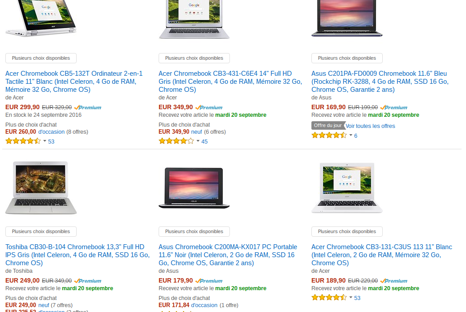Click star rating of Acer CB3-131-C3US
466x312 pixels.
point(329,297)
